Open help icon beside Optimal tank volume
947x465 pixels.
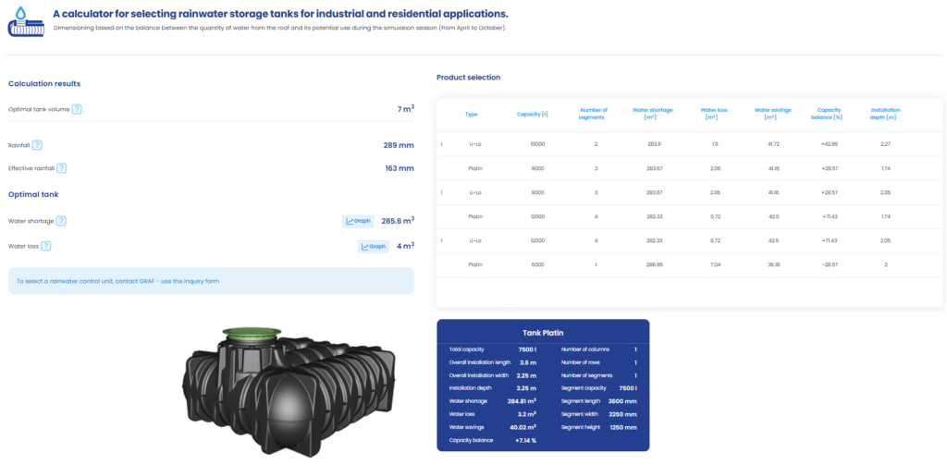coord(78,109)
